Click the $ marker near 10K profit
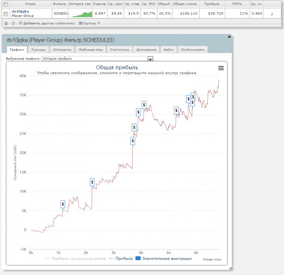This screenshot has width=284, height=275. click(92, 182)
